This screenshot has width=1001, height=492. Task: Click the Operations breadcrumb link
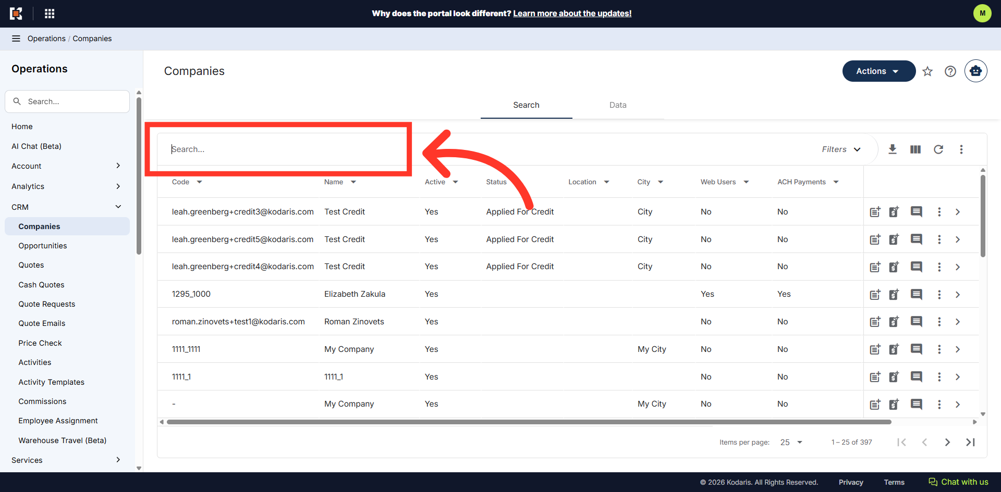(x=46, y=39)
